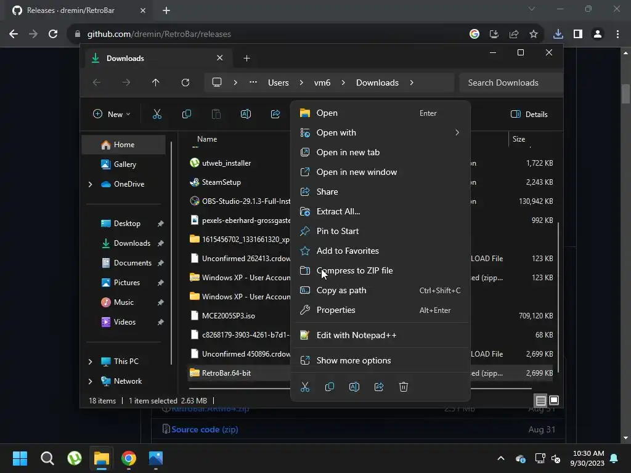631x473 pixels.
Task: Click chevron after Users in breadcrumb
Action: click(301, 83)
